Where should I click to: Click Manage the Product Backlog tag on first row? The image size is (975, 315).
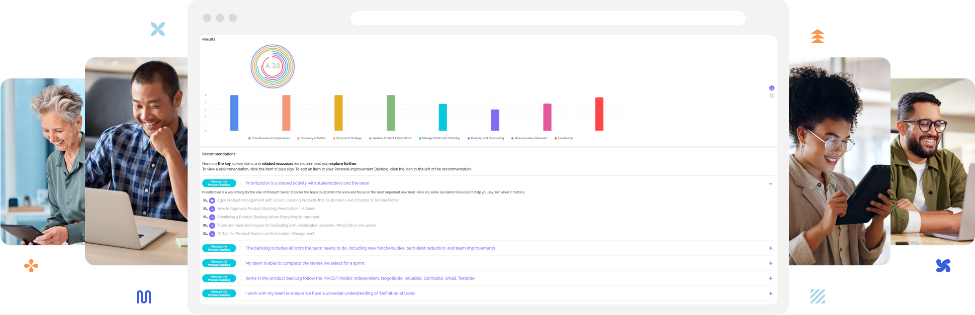tap(219, 183)
